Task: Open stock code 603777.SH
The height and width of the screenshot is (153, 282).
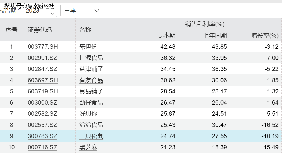Action: pyautogui.click(x=43, y=47)
